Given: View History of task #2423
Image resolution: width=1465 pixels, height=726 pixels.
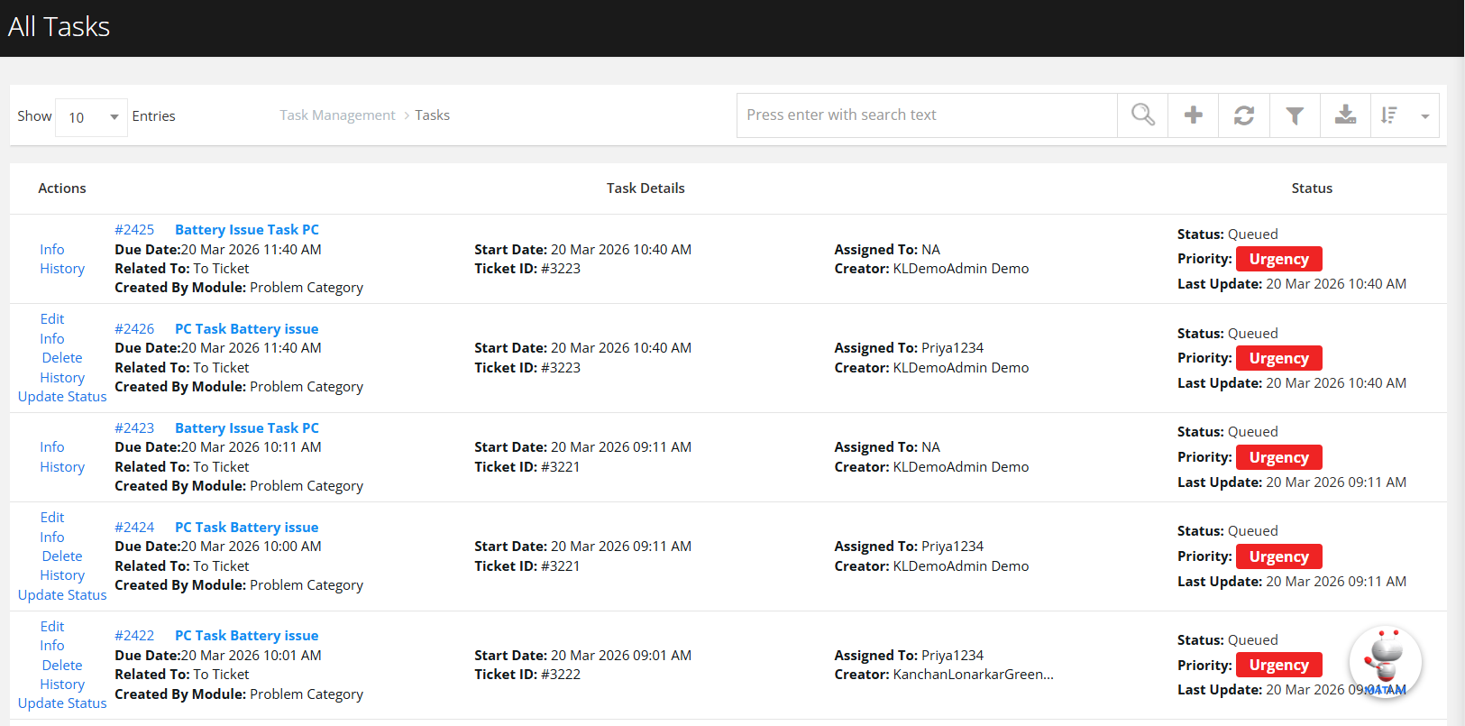Looking at the screenshot, I should 62,467.
